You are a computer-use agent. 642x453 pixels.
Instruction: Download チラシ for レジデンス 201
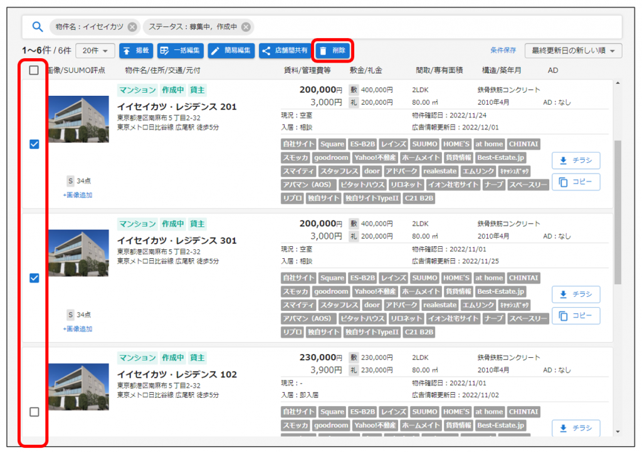pos(576,160)
